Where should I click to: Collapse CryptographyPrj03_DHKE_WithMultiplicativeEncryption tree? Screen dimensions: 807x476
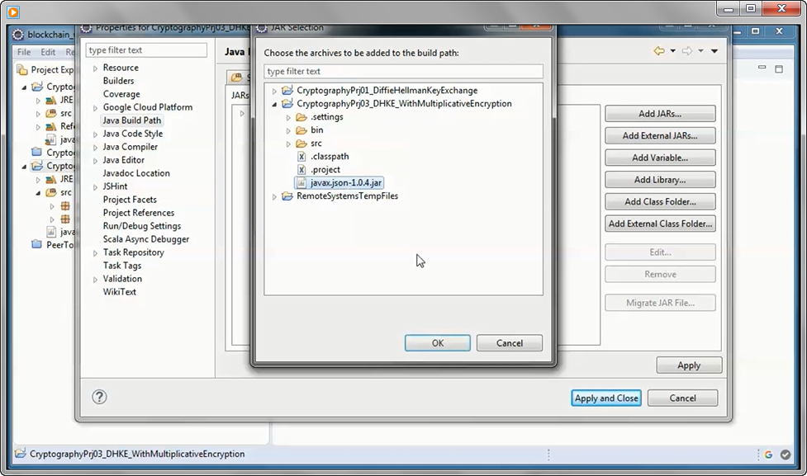coord(275,103)
